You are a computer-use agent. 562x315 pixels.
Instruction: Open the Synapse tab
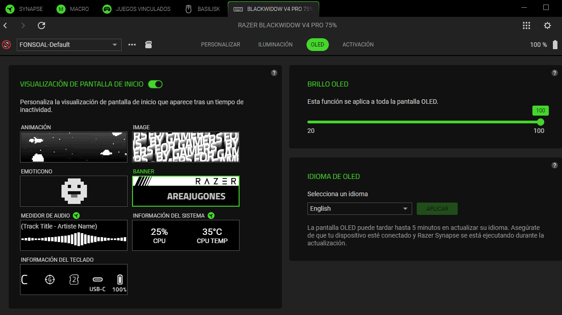(26, 9)
